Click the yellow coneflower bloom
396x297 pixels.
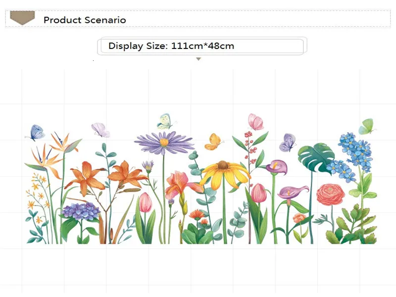point(225,173)
